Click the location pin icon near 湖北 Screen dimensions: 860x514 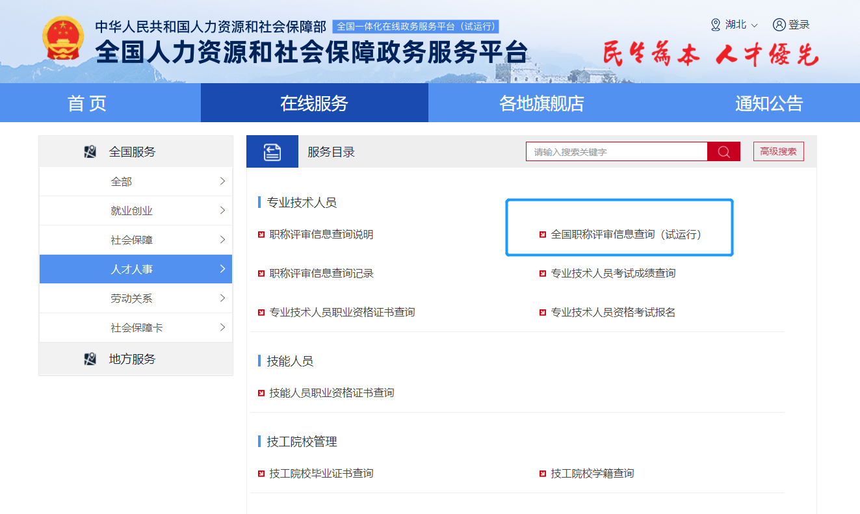point(716,25)
